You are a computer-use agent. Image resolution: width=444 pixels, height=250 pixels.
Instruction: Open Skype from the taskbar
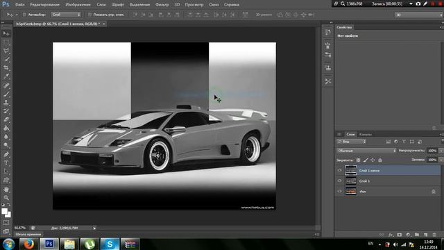pos(110,244)
